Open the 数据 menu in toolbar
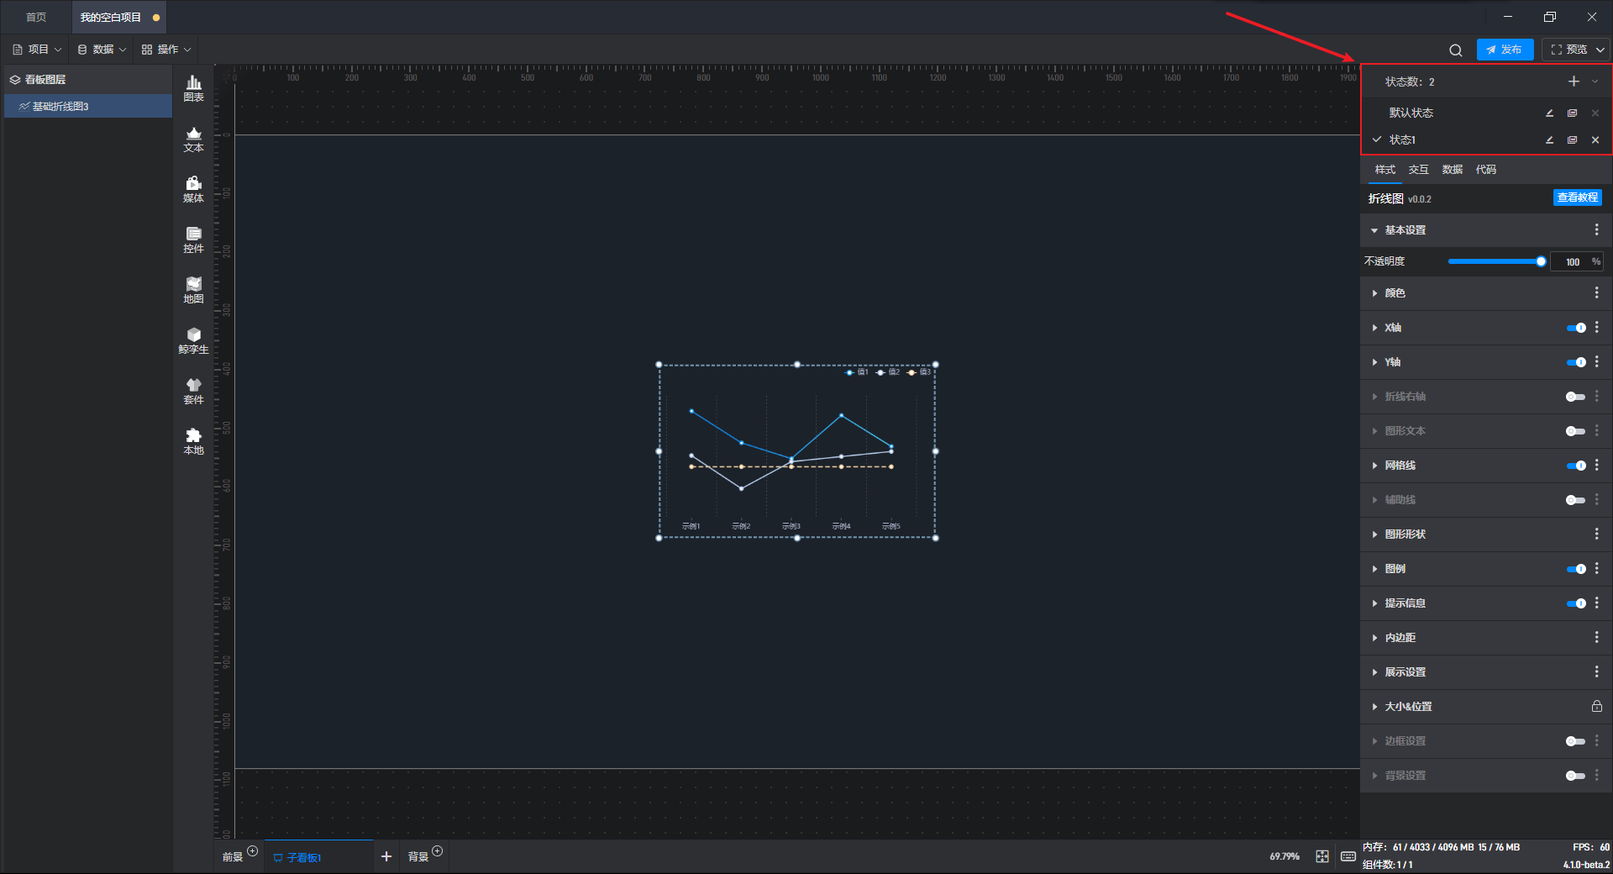 pos(102,50)
